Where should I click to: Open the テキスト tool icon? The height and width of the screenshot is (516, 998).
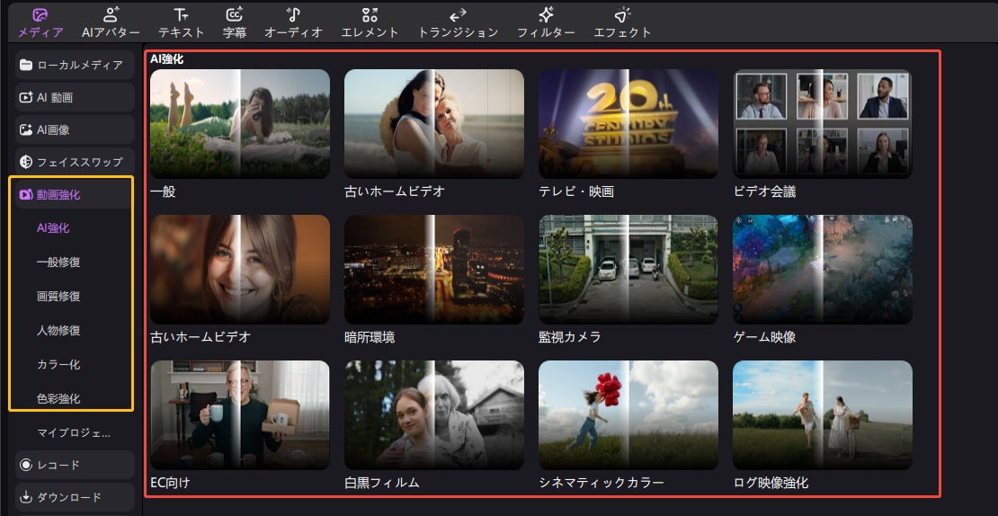182,14
